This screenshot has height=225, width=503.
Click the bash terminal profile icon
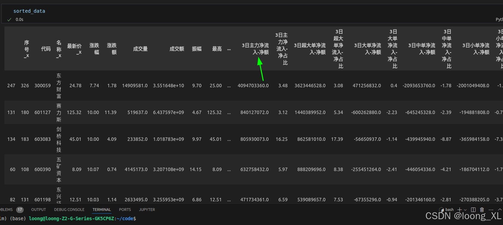(x=441, y=210)
